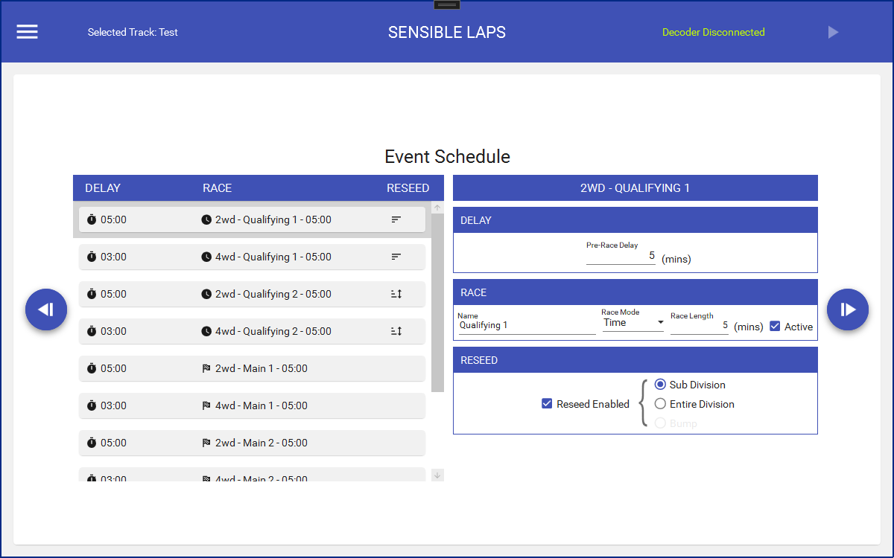
Task: Click the play arrow in header
Action: coord(833,32)
